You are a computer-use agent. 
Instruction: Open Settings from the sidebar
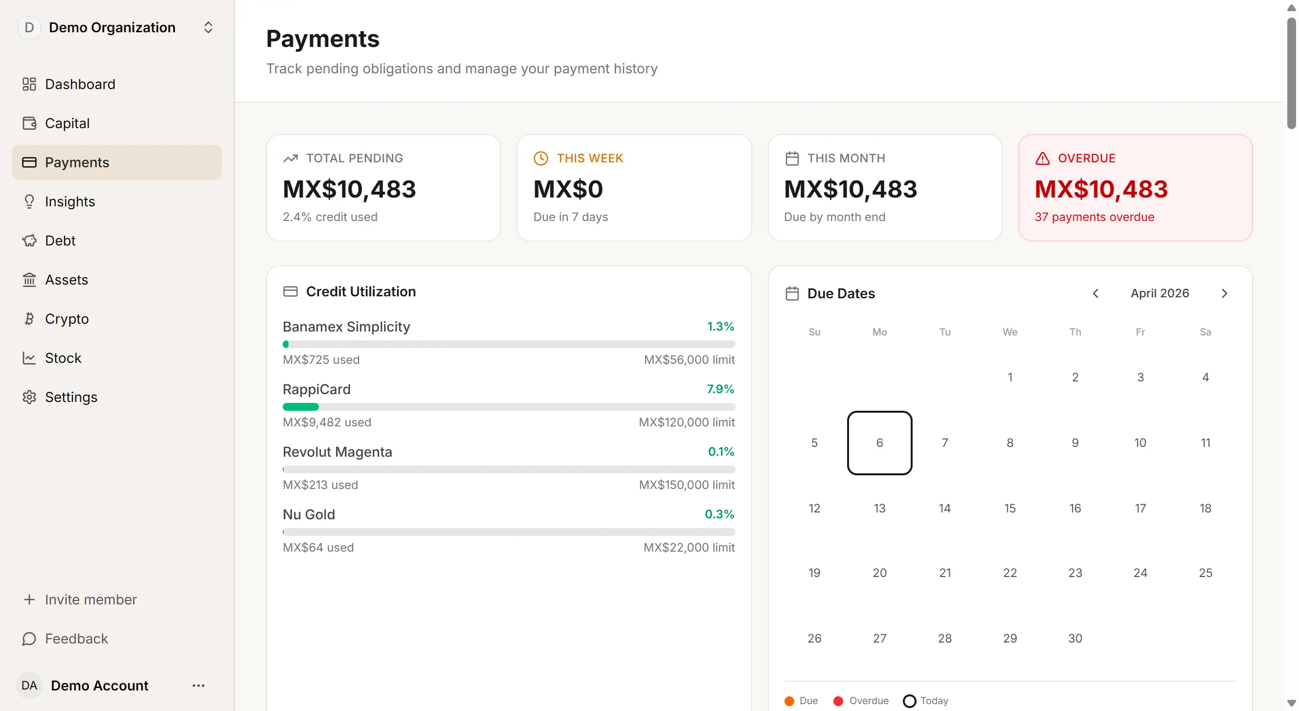(117, 398)
